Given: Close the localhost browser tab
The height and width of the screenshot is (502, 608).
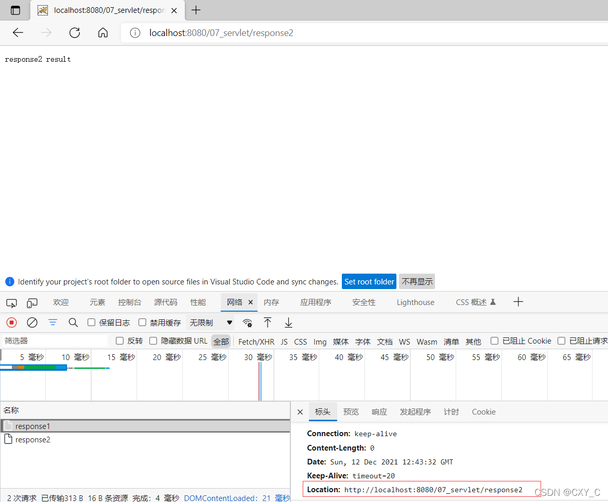Looking at the screenshot, I should click(x=174, y=10).
